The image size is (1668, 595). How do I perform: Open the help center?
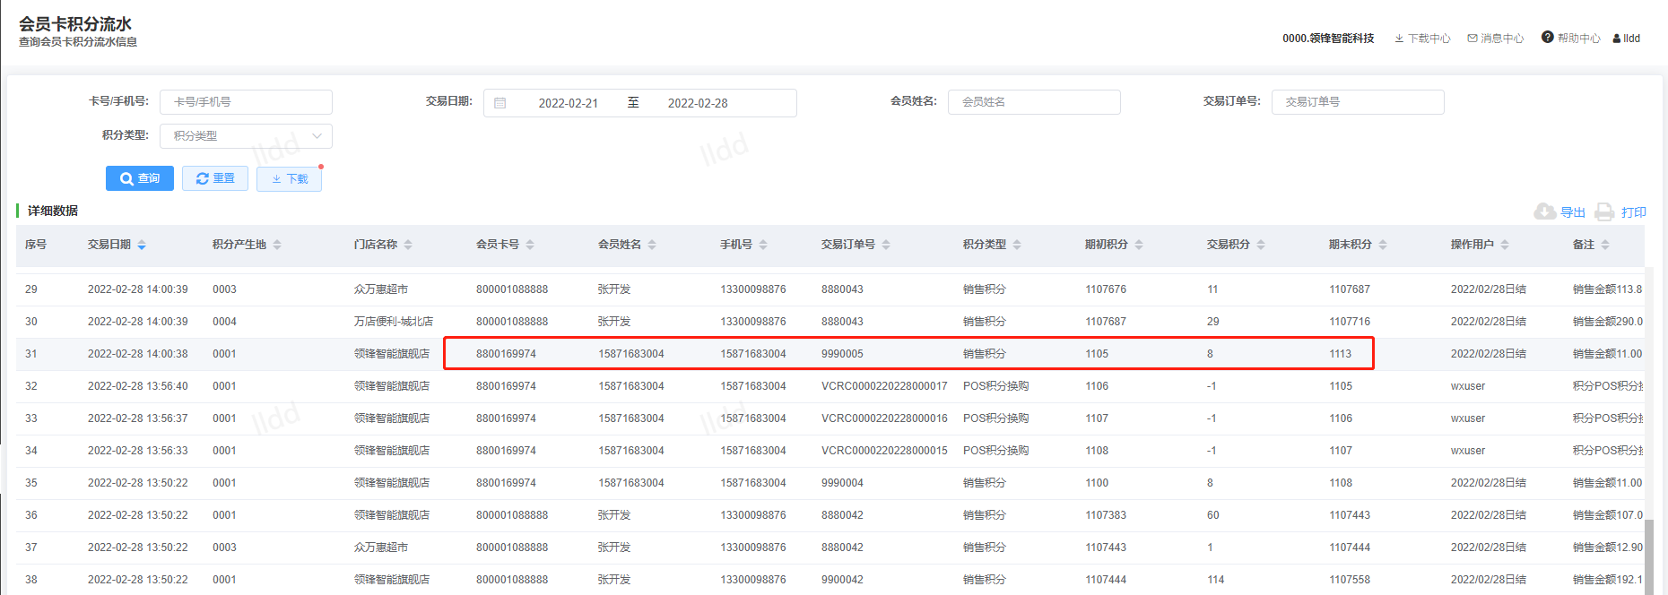point(1571,39)
